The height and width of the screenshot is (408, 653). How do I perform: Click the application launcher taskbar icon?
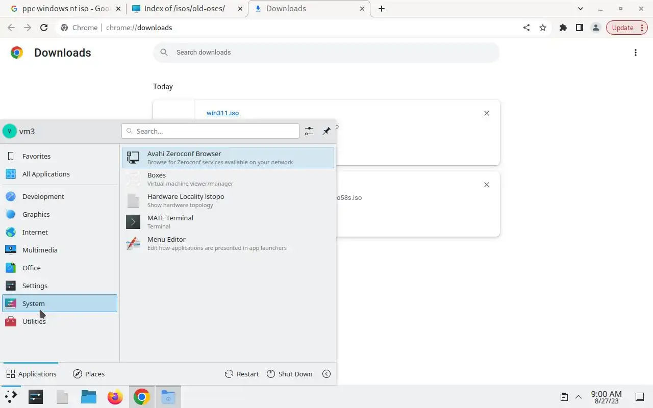point(11,397)
